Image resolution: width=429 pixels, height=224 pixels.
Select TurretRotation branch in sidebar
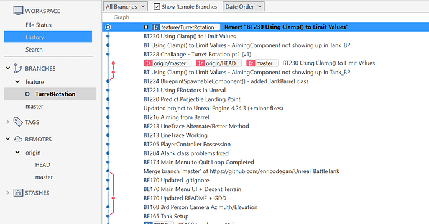point(50,94)
